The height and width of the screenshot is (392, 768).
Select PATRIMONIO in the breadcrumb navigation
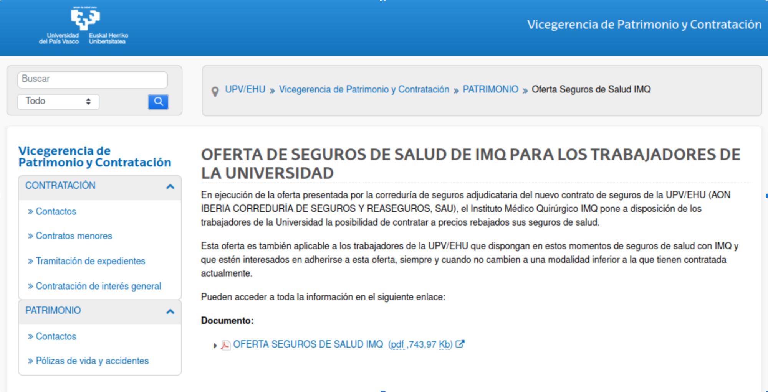pos(490,89)
